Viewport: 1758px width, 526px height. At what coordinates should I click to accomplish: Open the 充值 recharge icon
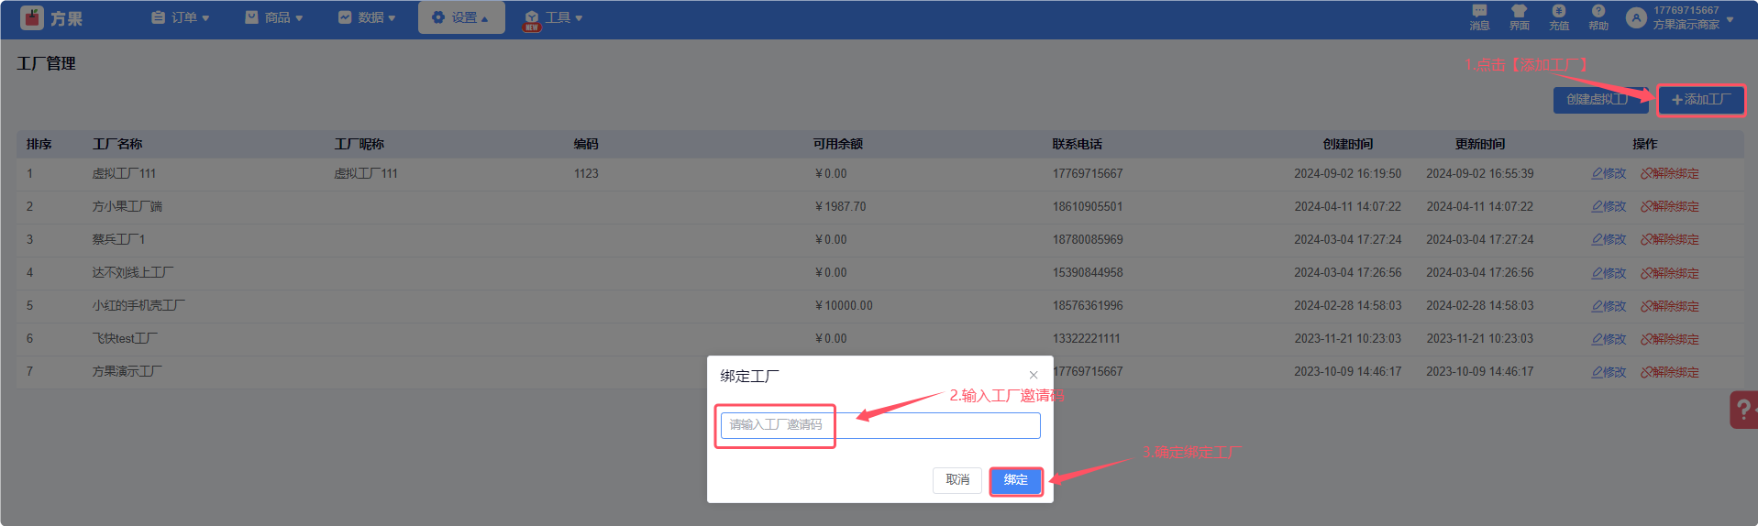tap(1559, 17)
